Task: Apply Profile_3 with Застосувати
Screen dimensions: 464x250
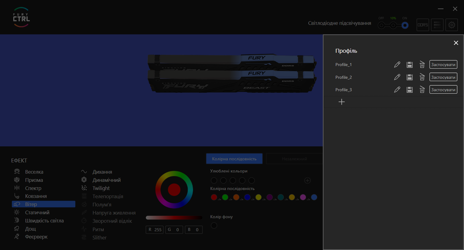Action: point(443,90)
